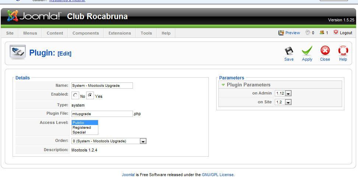Click into the Name input field
This screenshot has width=358, height=182.
coord(102,86)
